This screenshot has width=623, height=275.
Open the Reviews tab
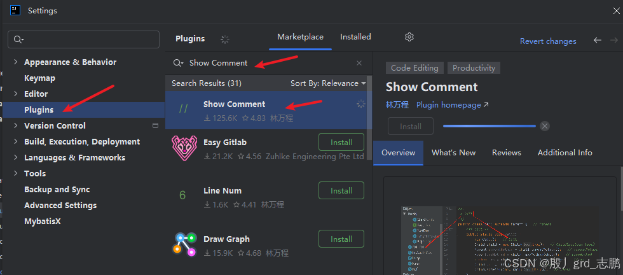point(507,153)
